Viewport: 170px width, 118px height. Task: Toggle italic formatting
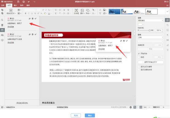pyautogui.click(x=28, y=13)
